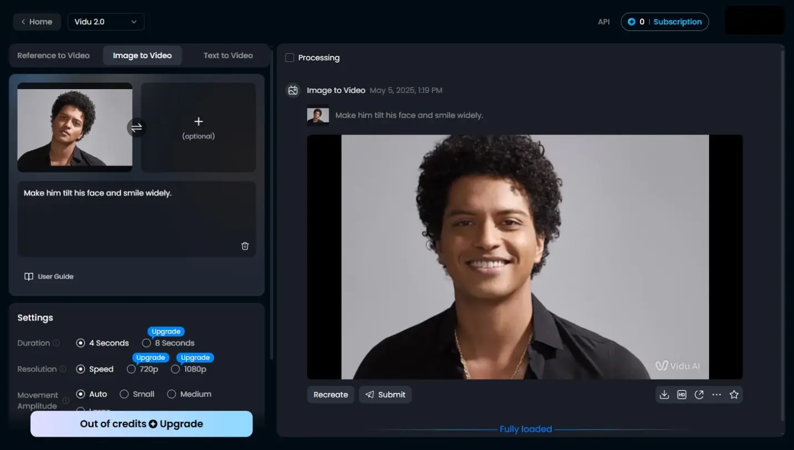
Task: Click the Submit button
Action: click(385, 395)
